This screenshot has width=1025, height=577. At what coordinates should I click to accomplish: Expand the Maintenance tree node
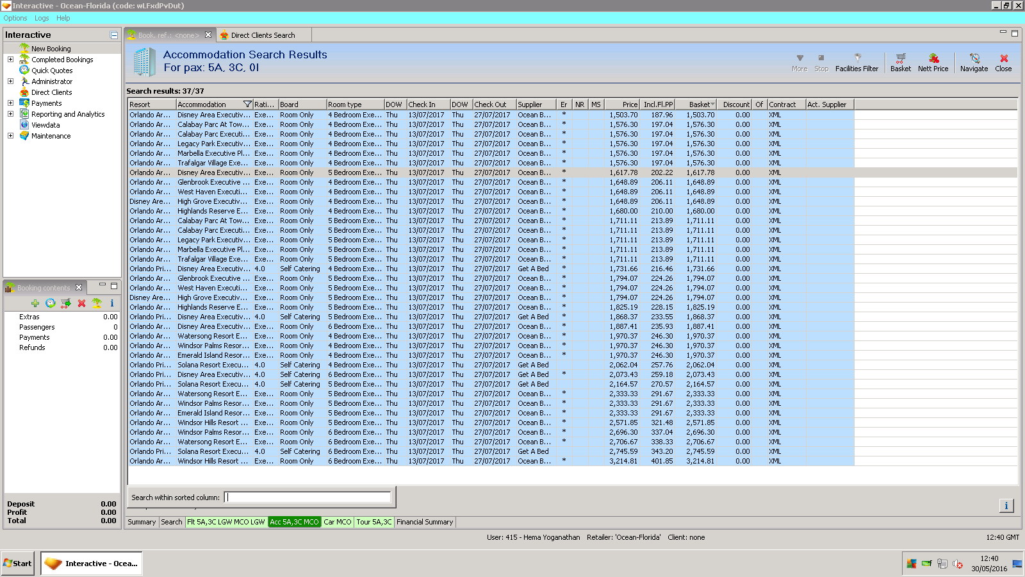10,136
